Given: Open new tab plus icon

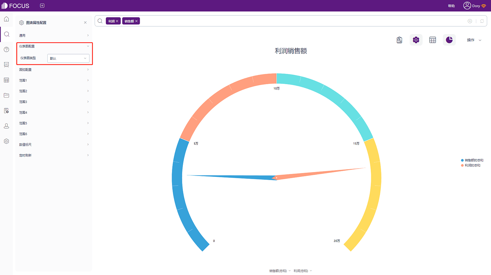Looking at the screenshot, I should pos(42,6).
